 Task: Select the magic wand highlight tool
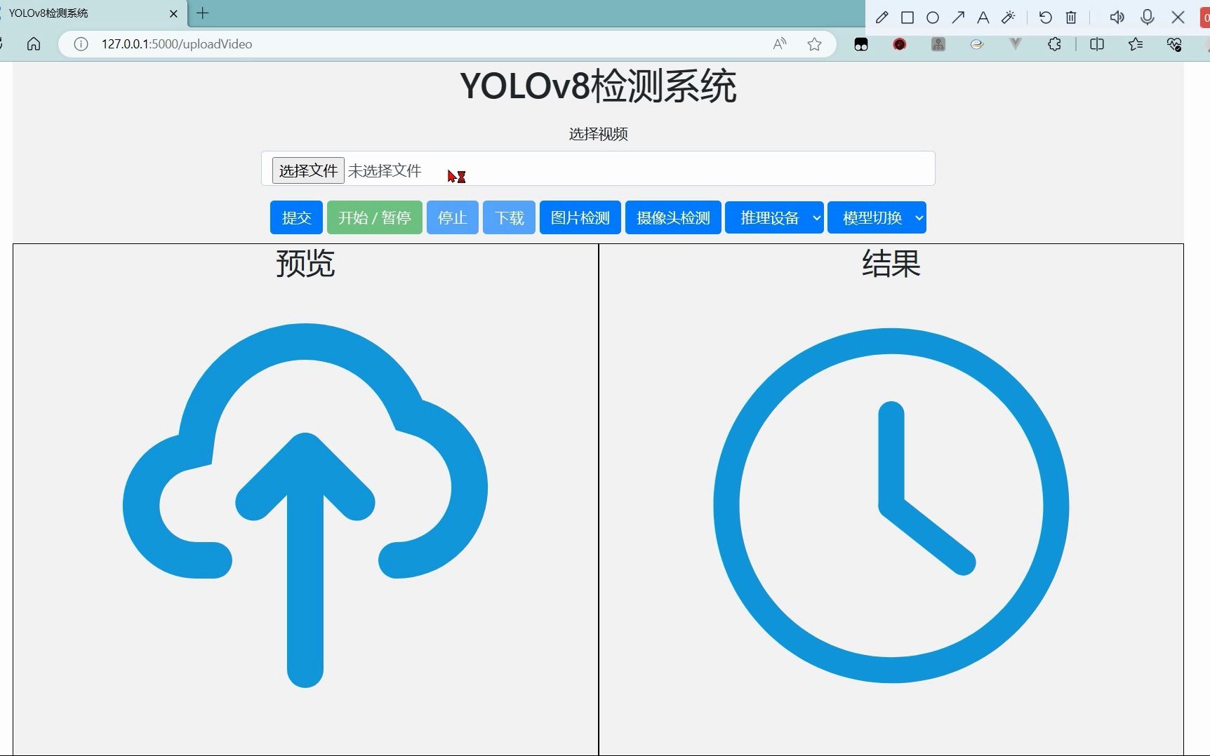[1009, 18]
